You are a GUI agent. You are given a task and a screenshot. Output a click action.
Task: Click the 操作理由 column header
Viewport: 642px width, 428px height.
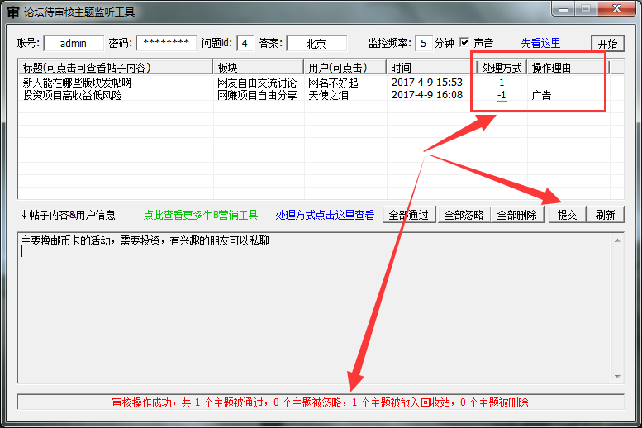click(x=568, y=68)
